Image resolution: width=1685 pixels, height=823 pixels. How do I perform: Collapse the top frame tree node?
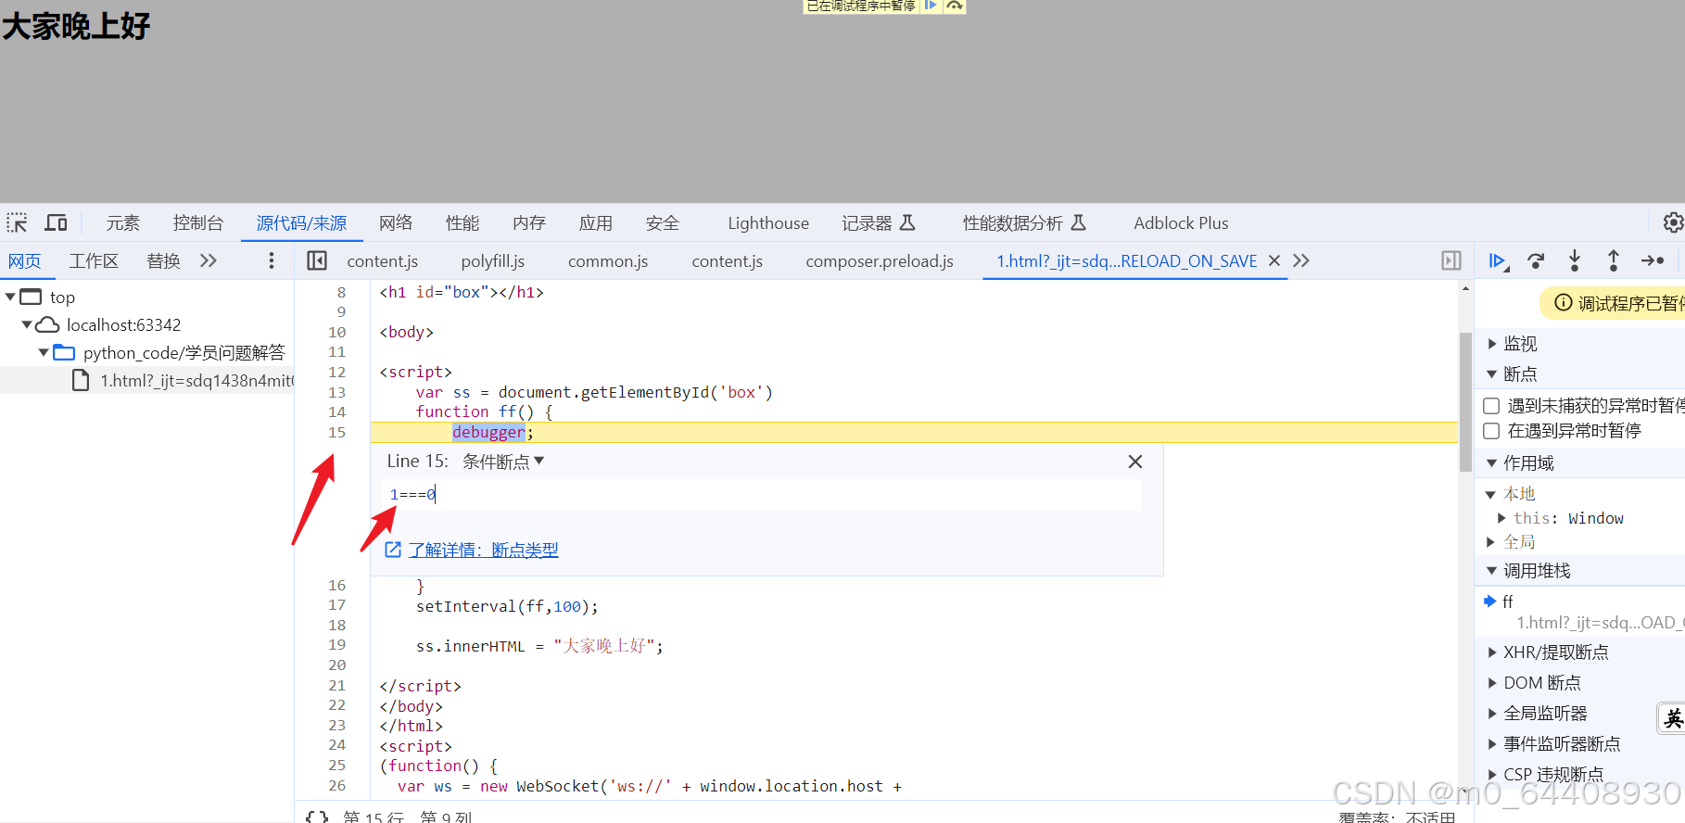click(x=10, y=297)
